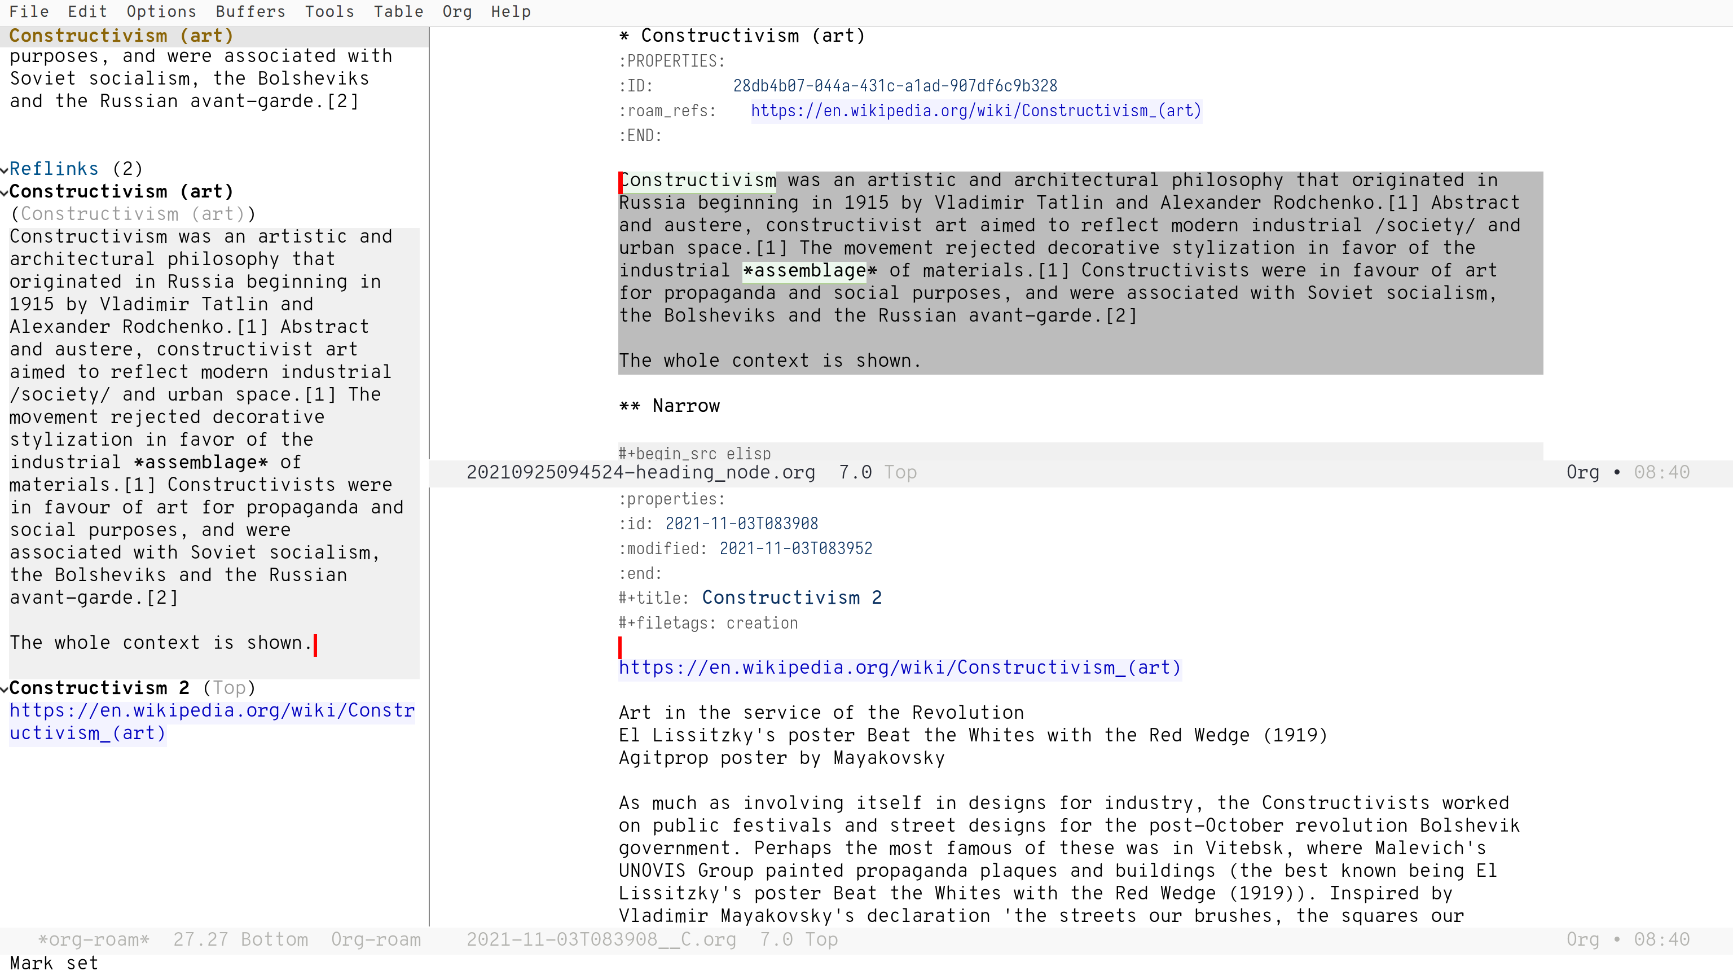Click the Constructivism Wikipedia link below filetags
This screenshot has height=975, width=1733.
[899, 667]
